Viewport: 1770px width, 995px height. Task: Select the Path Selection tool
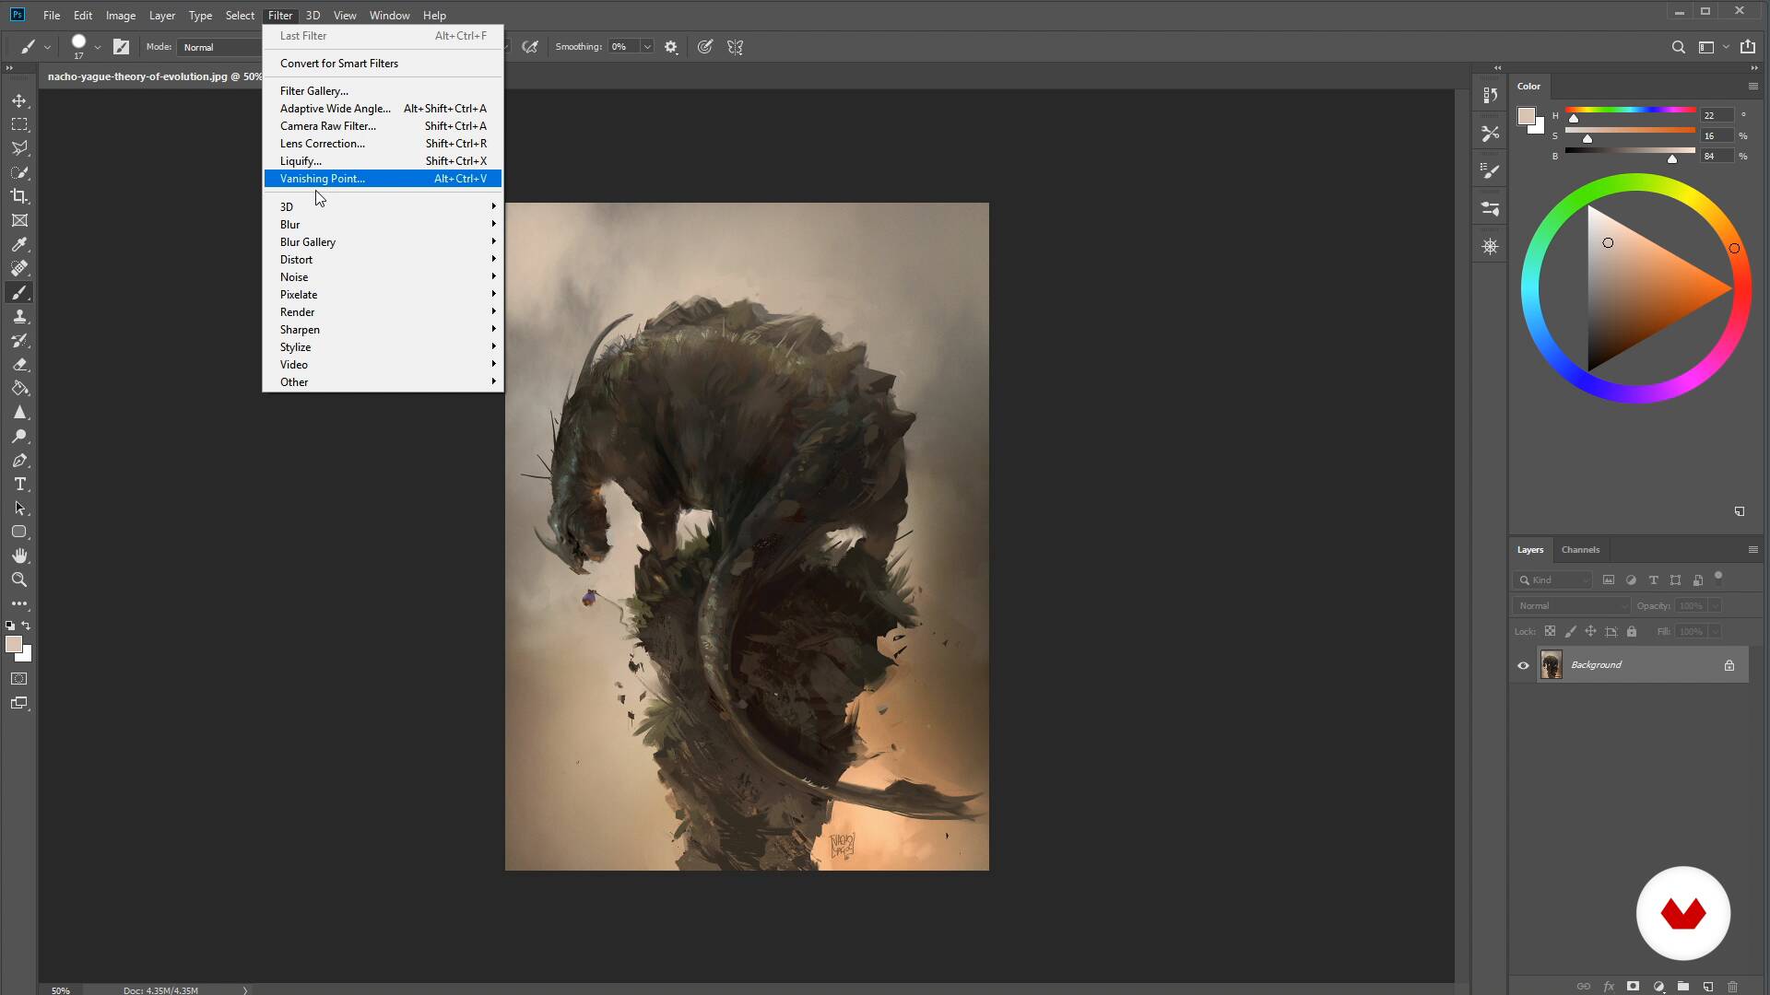pos(19,508)
